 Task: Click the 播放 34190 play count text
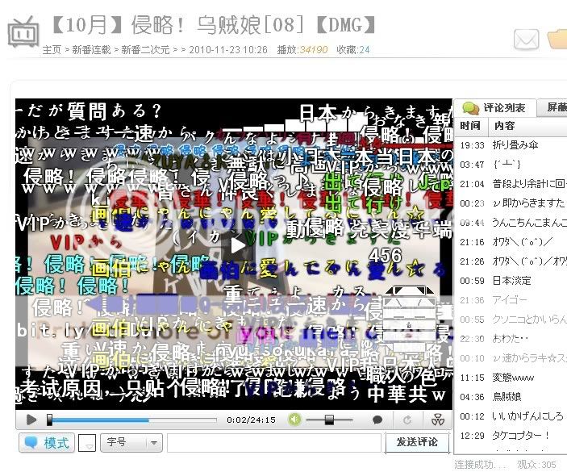point(302,50)
